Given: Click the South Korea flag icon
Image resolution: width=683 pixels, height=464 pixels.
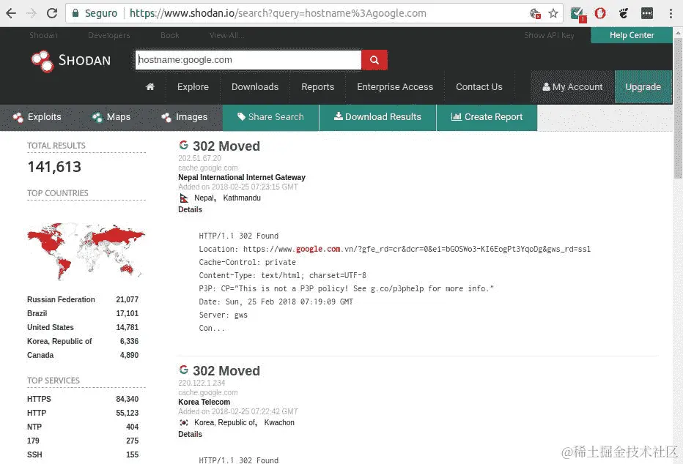Looking at the screenshot, I should pyautogui.click(x=184, y=423).
